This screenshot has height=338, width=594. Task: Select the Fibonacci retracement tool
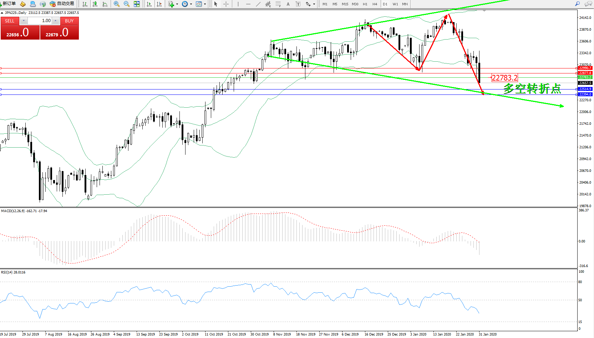click(278, 4)
